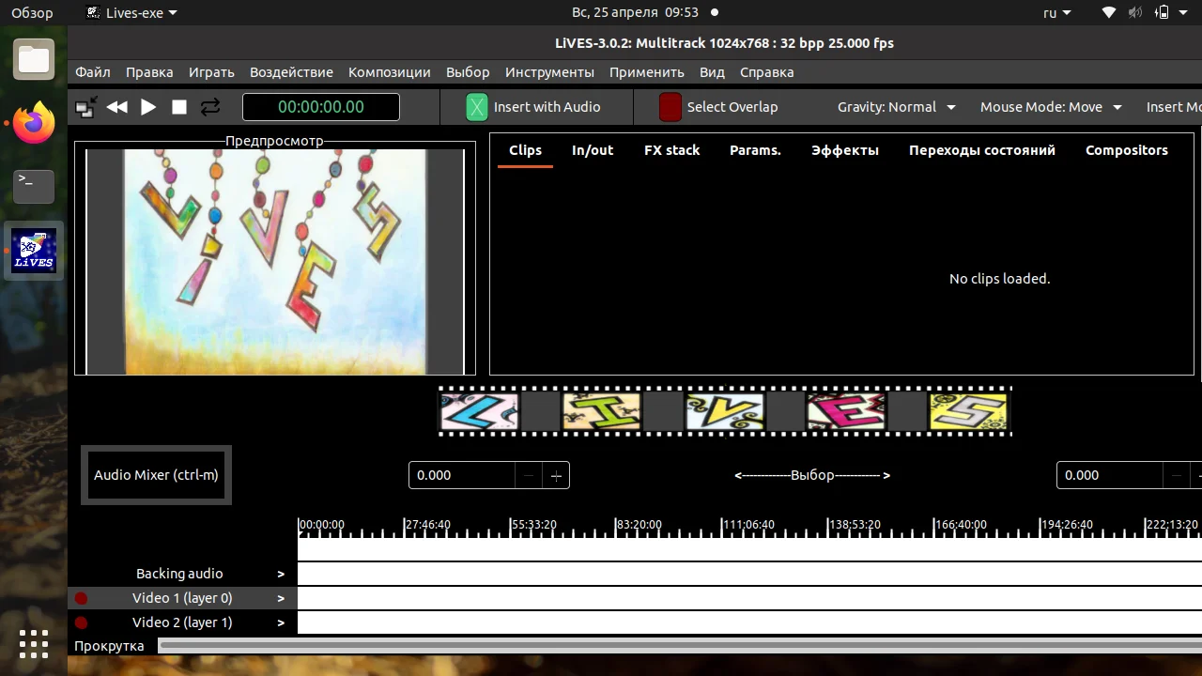Screen dimensions: 1202x676
Task: Open Files from the dock
Action: [x=34, y=59]
